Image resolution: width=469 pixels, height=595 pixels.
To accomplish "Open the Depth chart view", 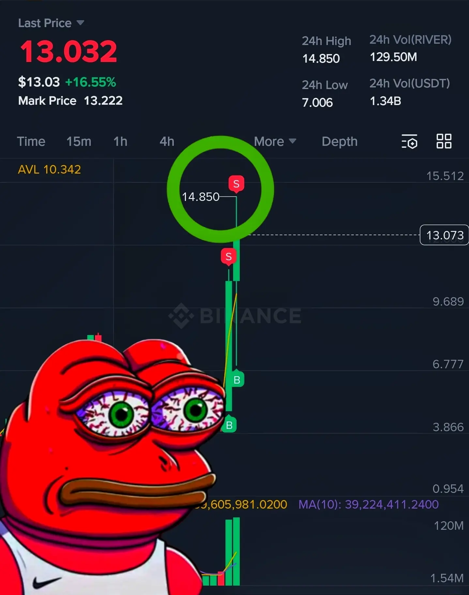I will point(340,142).
